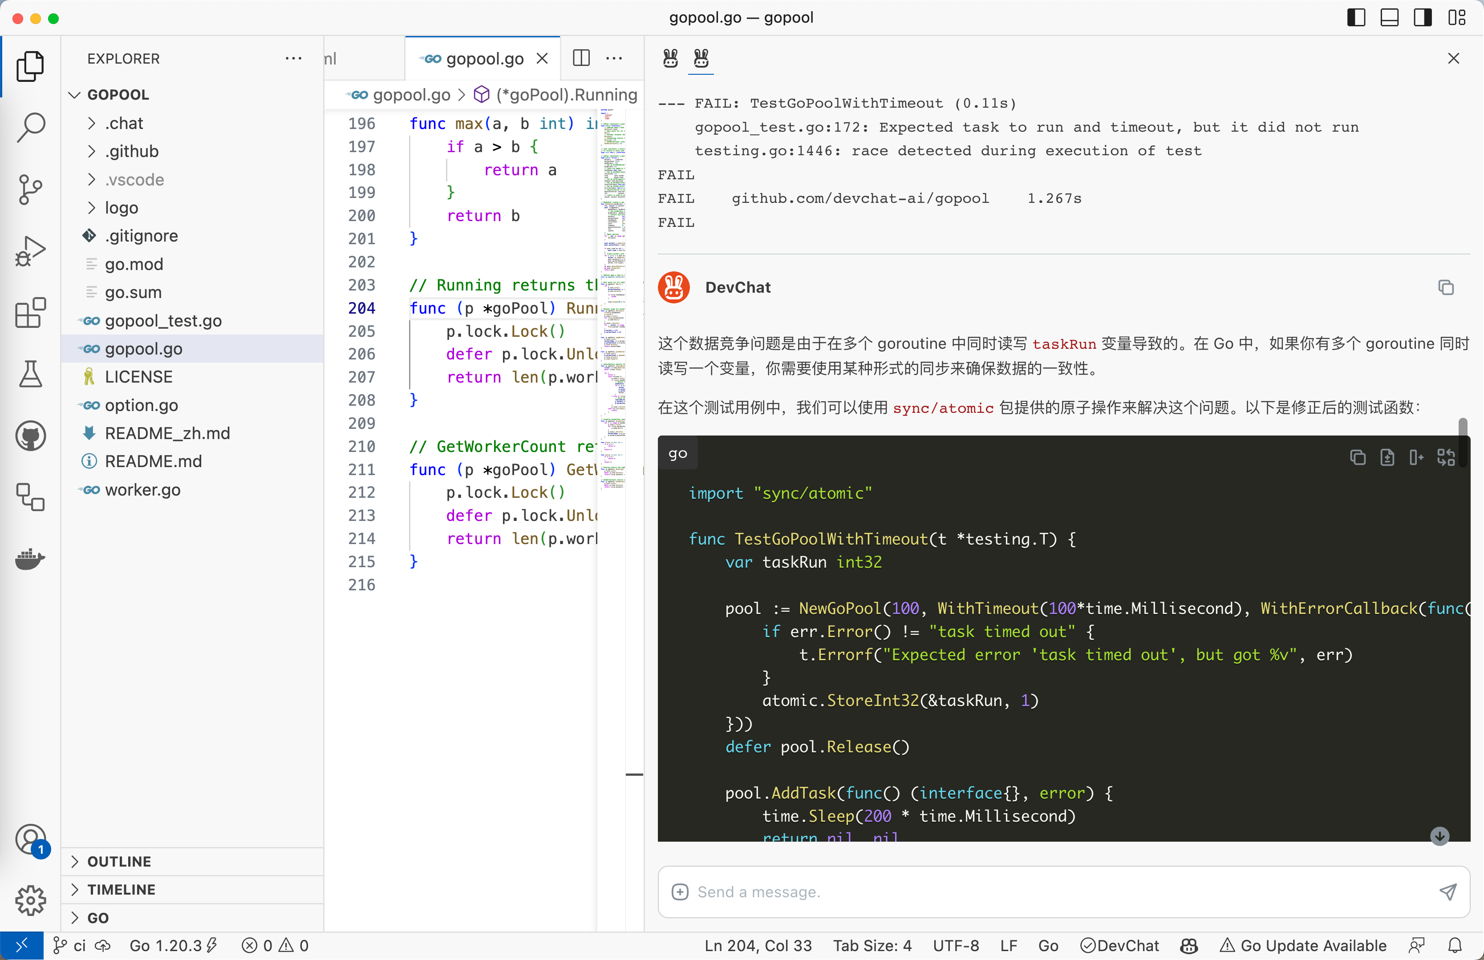
Task: Collapse the GOPOOL root folder
Action: [x=118, y=95]
